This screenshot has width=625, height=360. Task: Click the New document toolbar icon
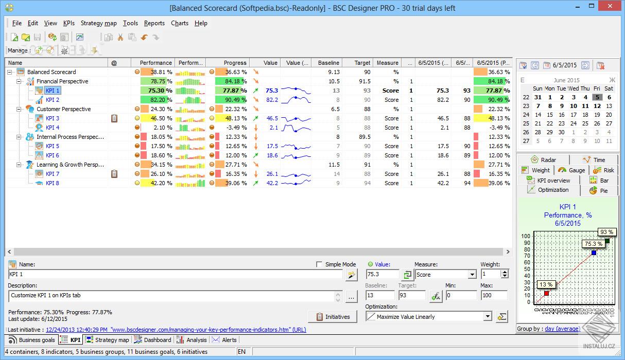point(14,37)
